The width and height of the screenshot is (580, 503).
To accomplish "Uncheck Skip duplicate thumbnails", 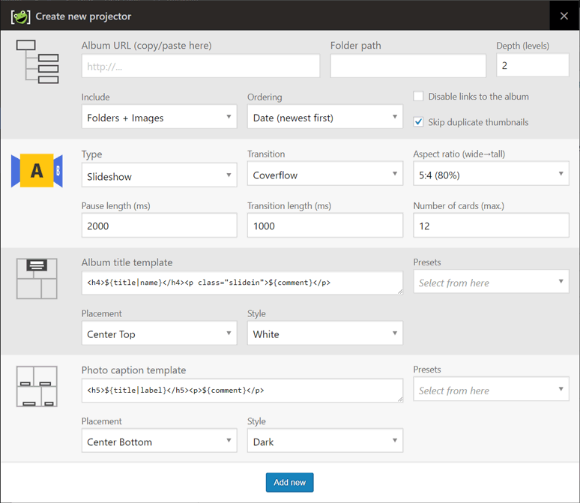I will pos(419,121).
